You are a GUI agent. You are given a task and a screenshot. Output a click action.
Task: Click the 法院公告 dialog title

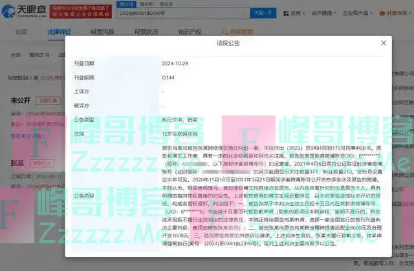pyautogui.click(x=228, y=43)
